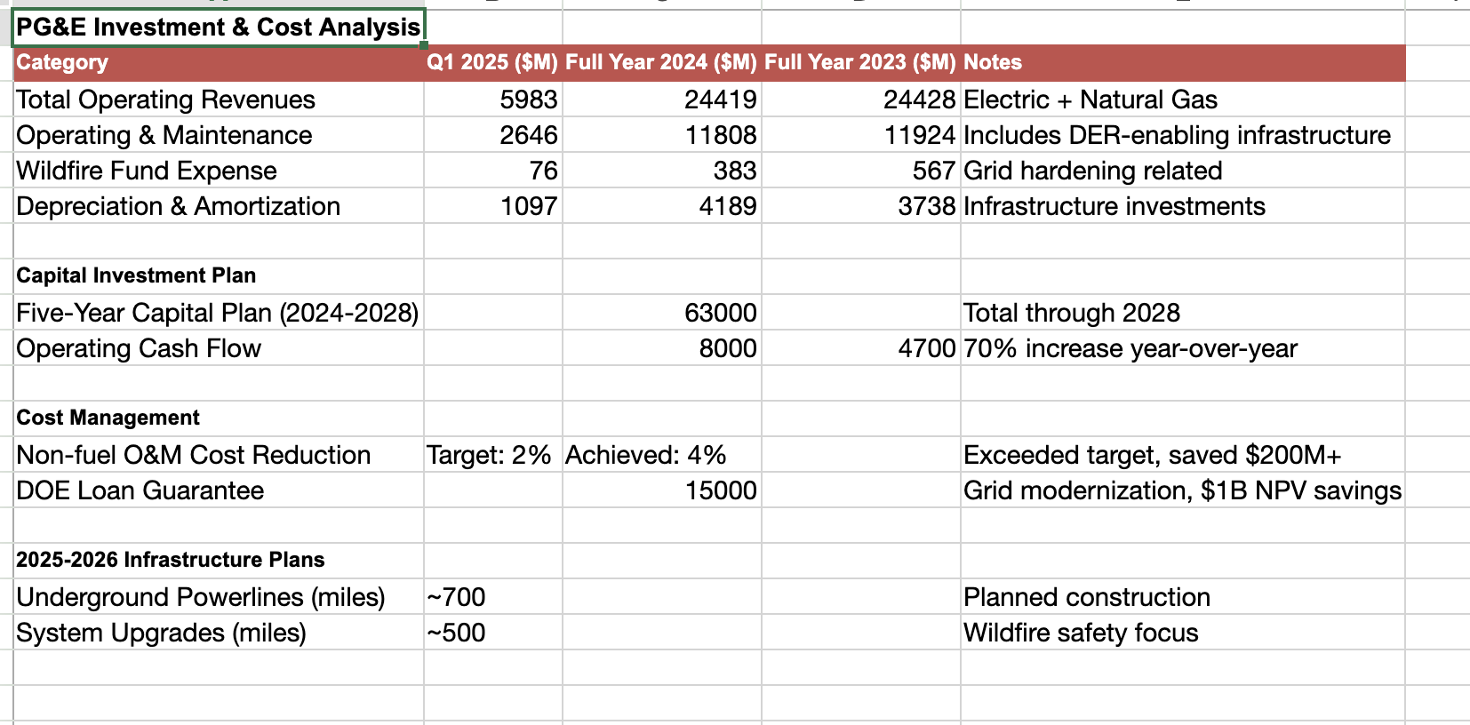Select the 'Wildfire Fund Expense' row label

click(x=147, y=171)
